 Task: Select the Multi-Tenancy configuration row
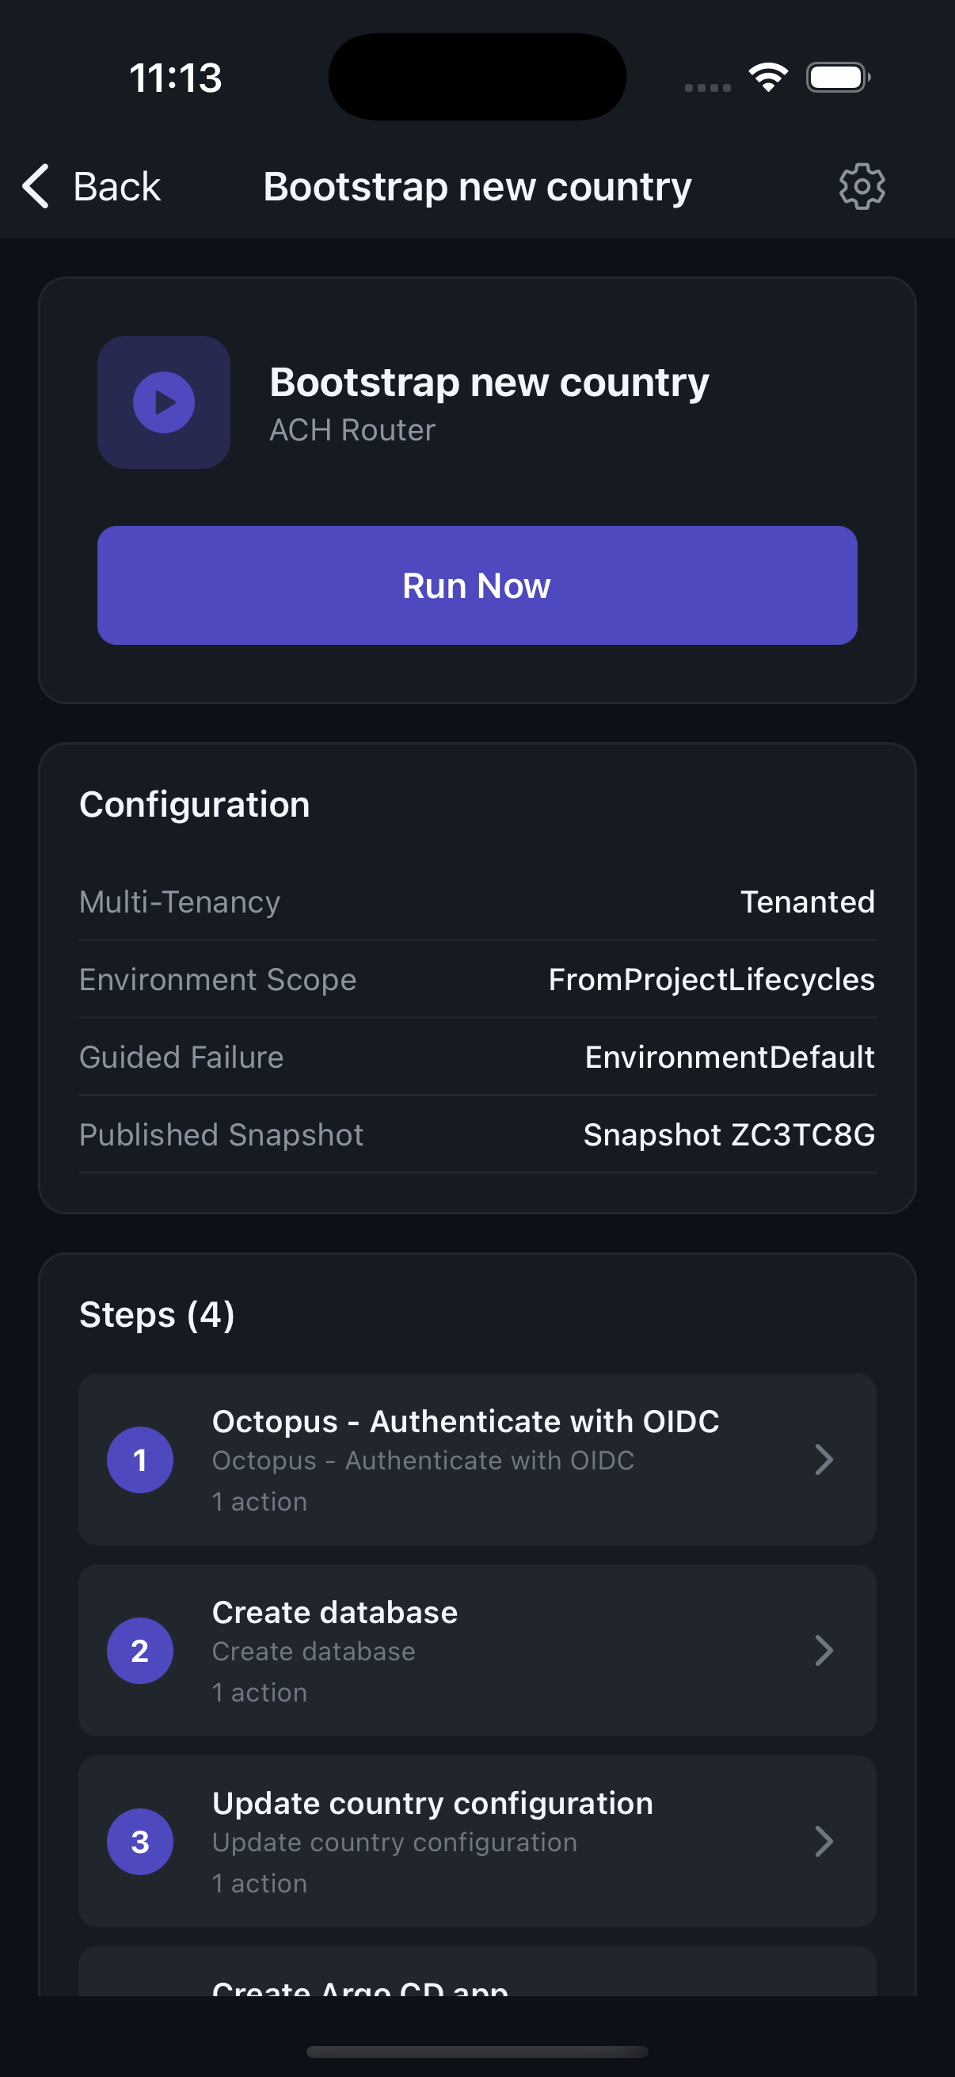477,901
